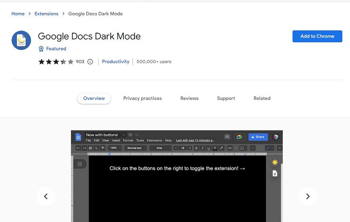Click the spell check icon in the preview toolbar
Viewport: 350px width, 222px height.
[97, 148]
